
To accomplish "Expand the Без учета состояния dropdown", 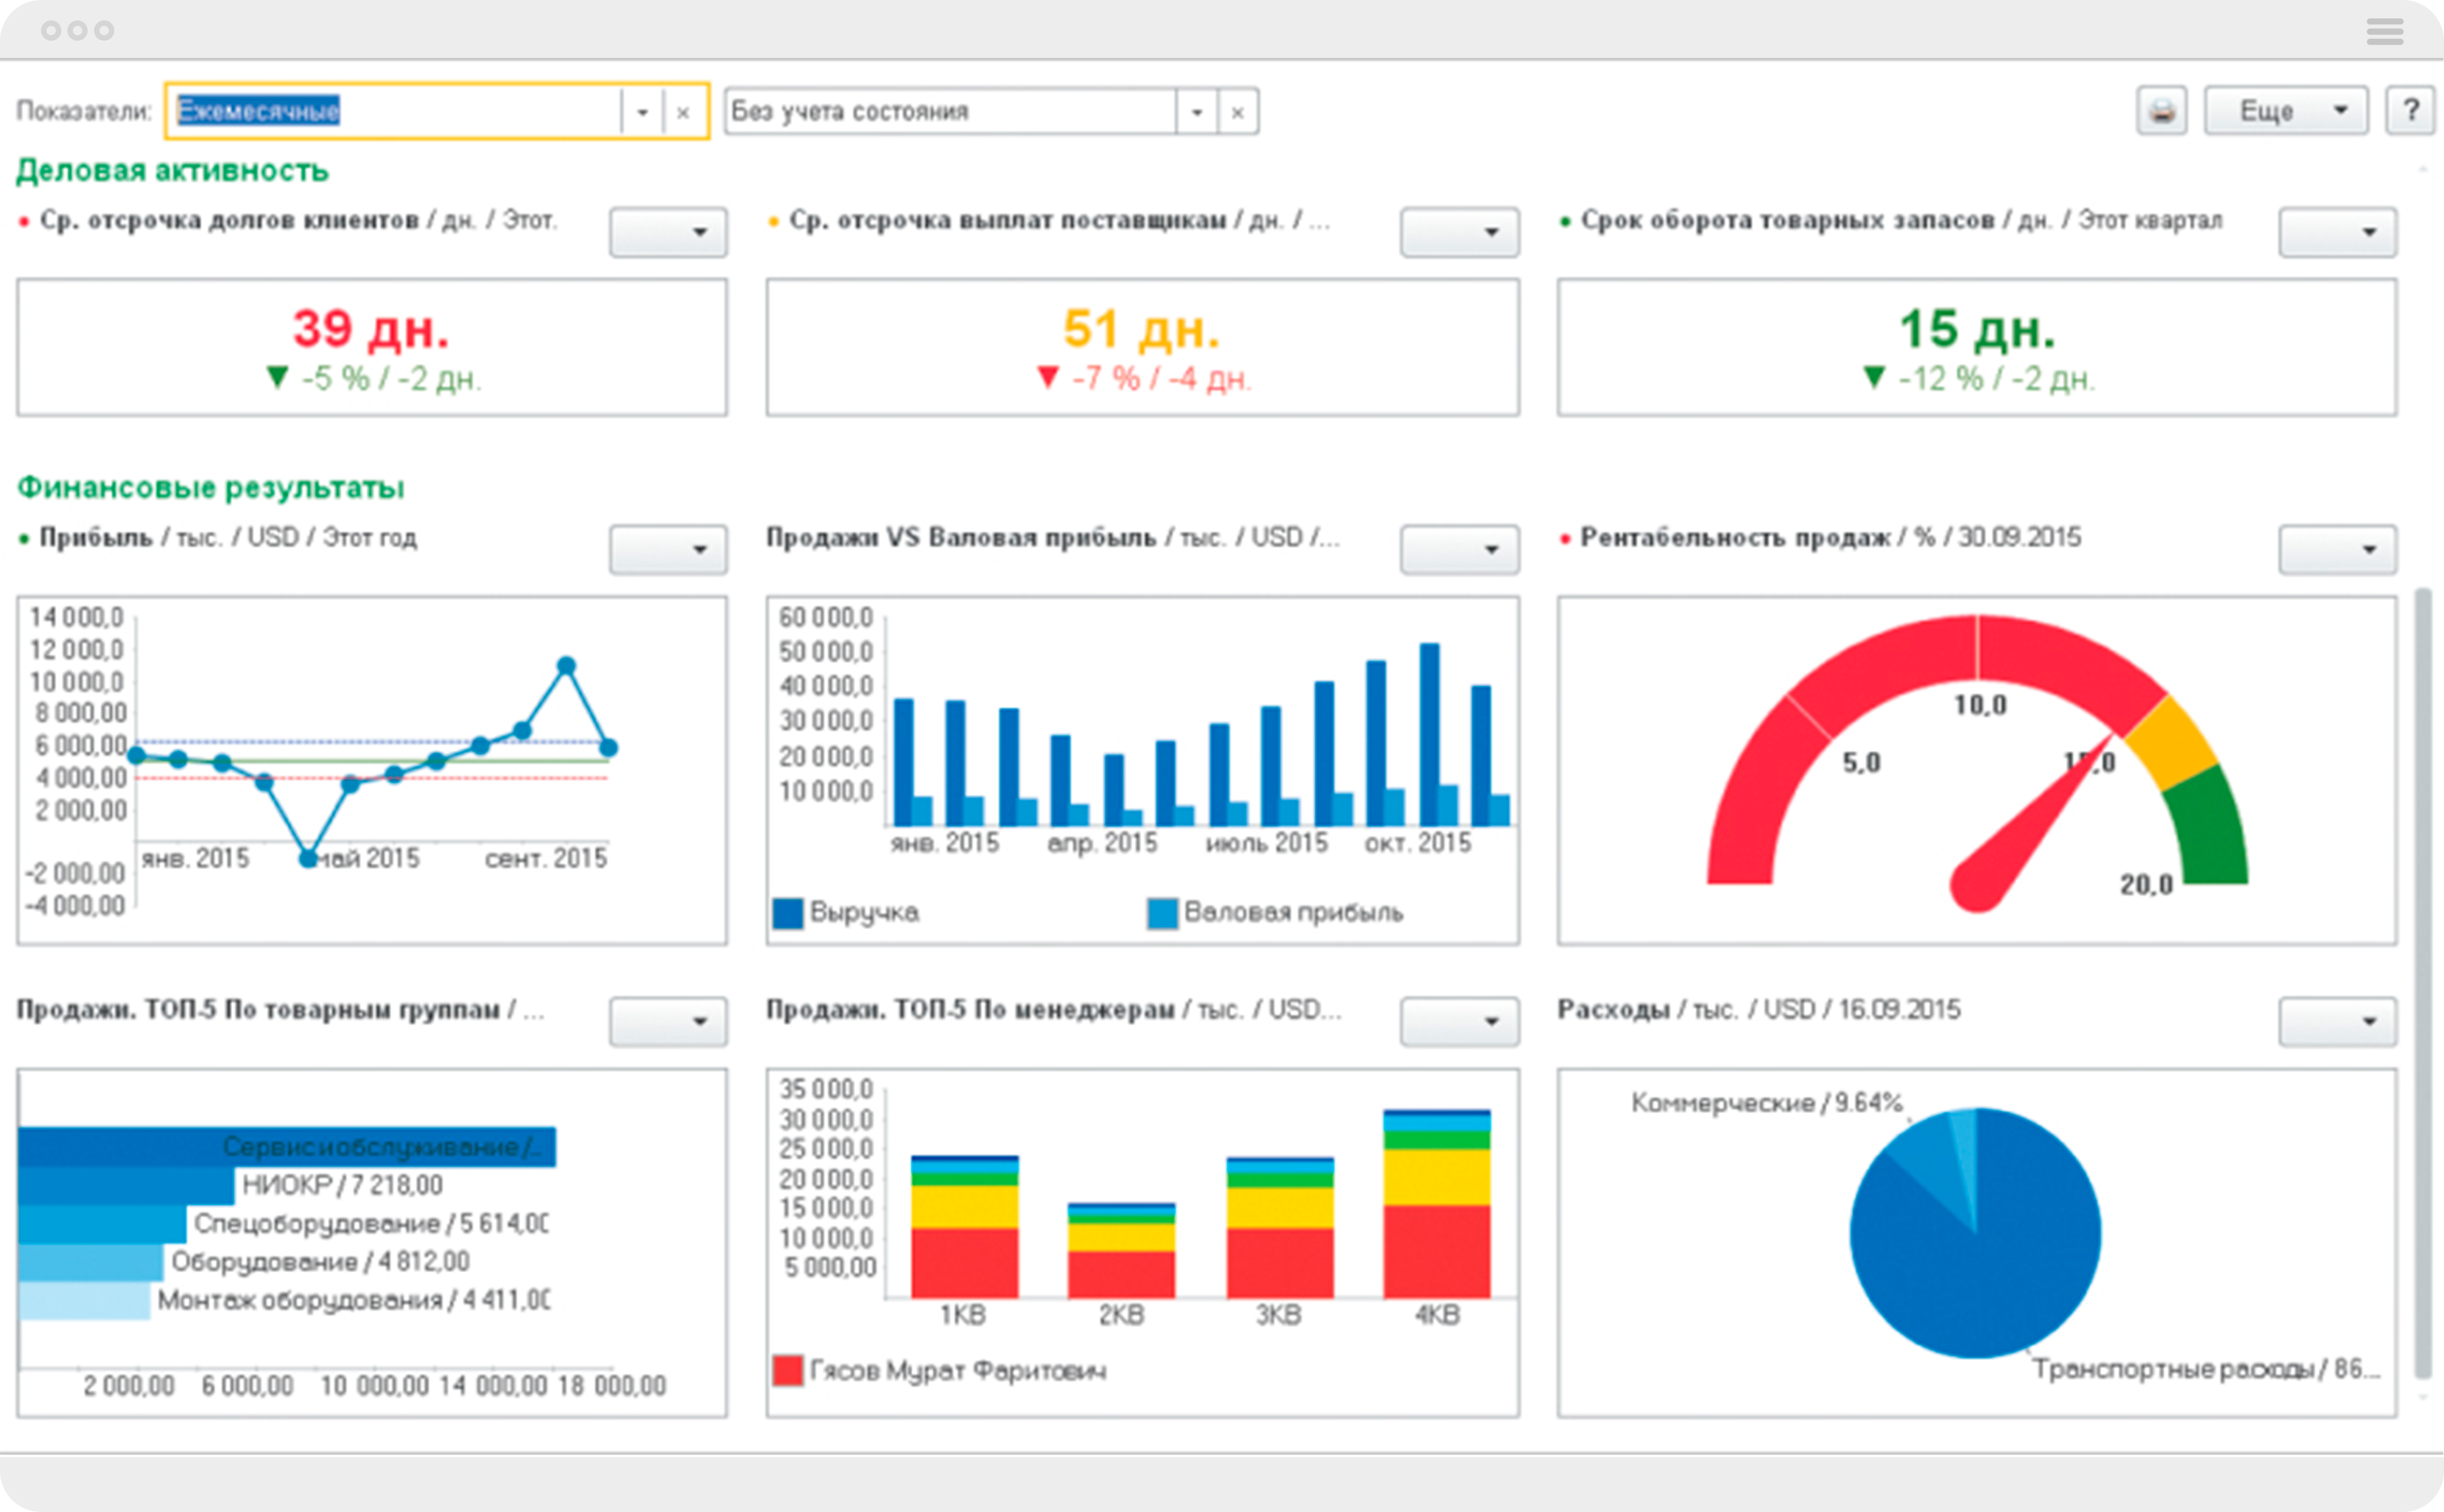I will tap(1197, 112).
